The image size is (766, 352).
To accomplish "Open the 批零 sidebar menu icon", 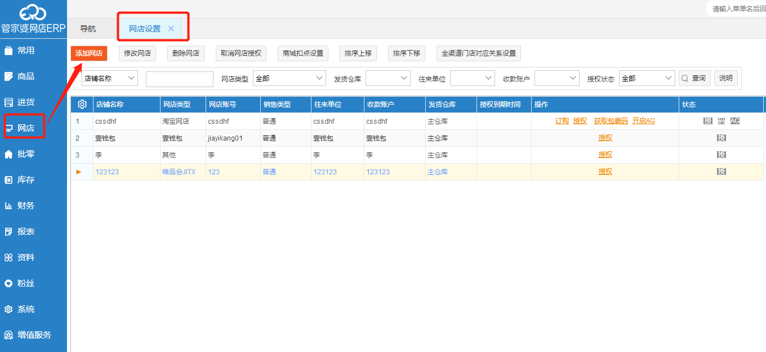I will pos(8,154).
